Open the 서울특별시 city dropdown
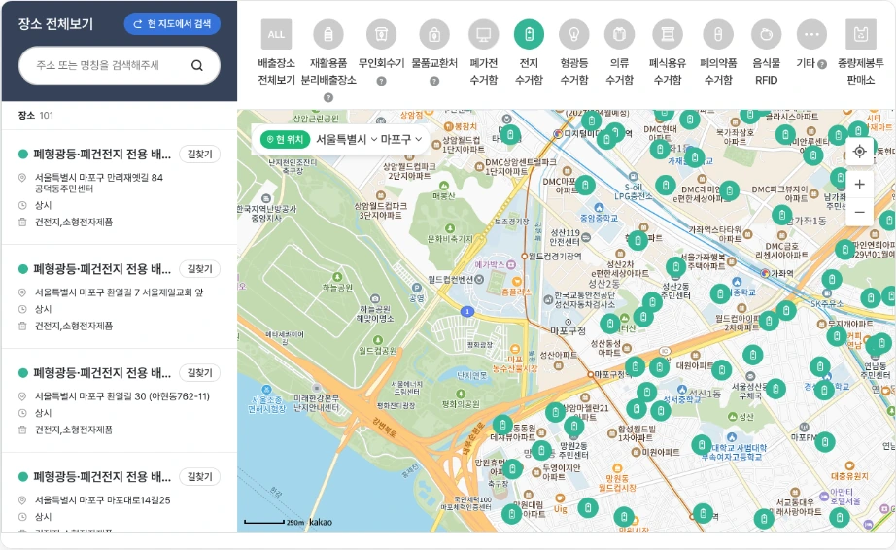This screenshot has width=896, height=550. click(347, 139)
